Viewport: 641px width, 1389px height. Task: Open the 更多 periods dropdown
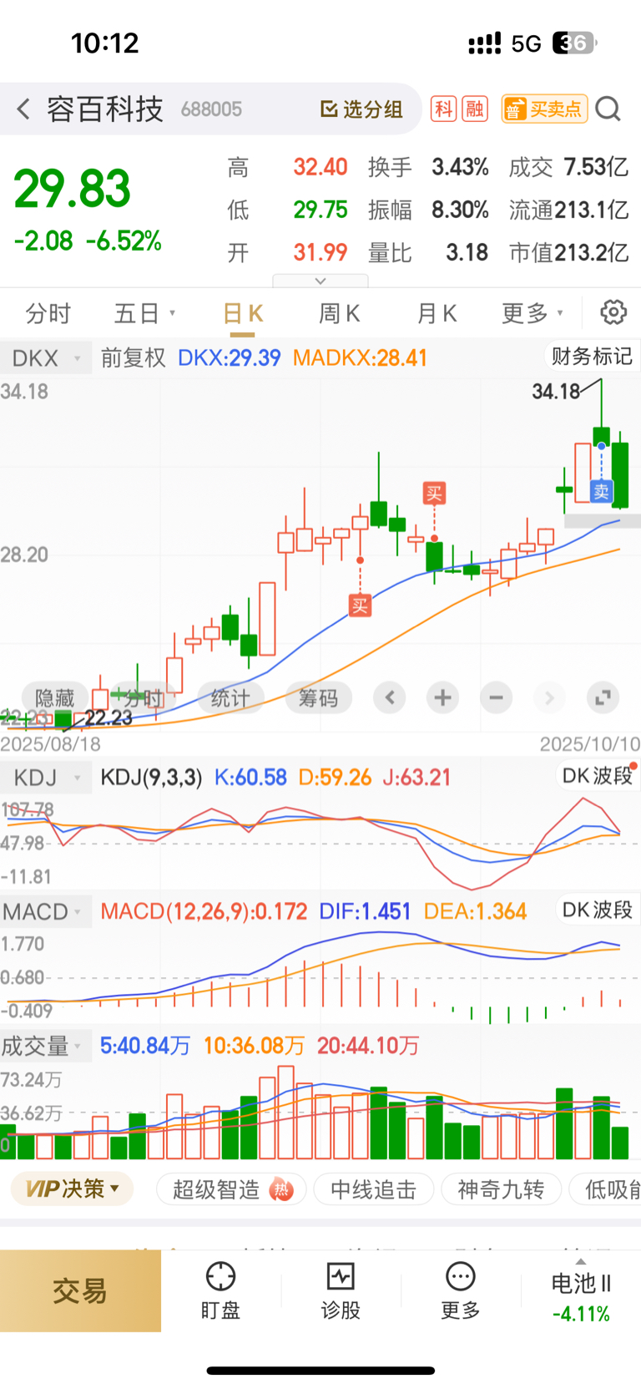532,313
